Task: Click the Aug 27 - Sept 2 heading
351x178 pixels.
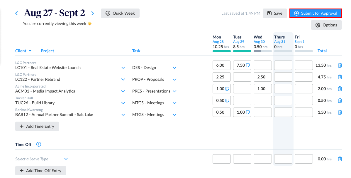Action: point(55,13)
